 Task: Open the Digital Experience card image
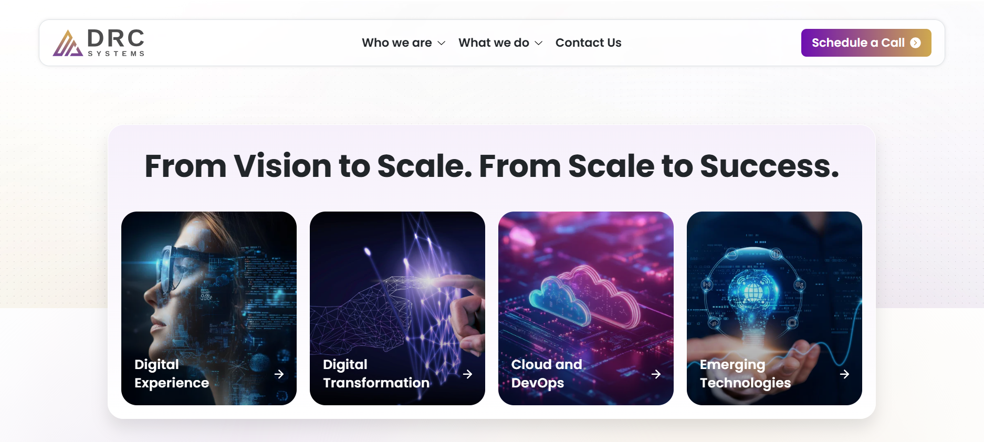pos(208,283)
